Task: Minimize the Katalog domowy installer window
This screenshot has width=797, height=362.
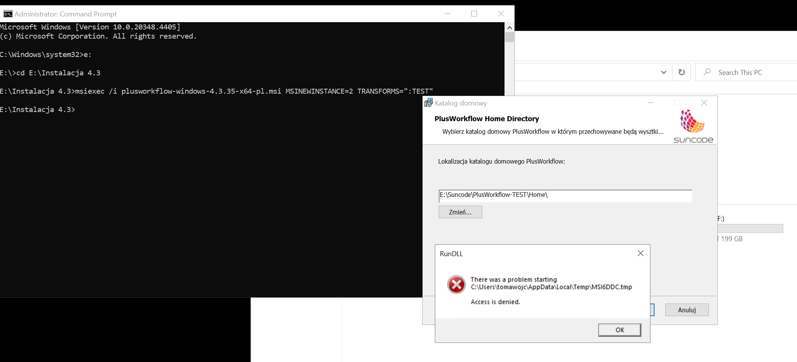Action: coord(650,103)
